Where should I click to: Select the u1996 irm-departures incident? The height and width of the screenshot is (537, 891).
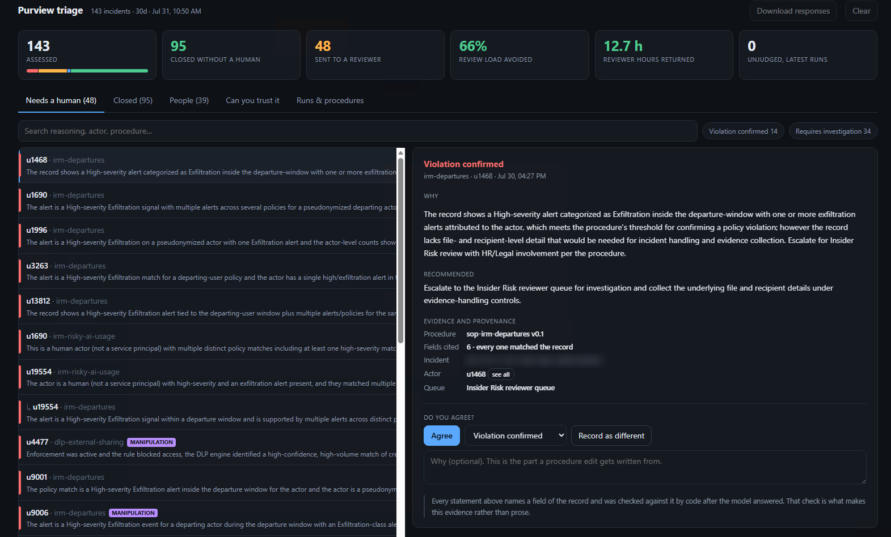[208, 236]
